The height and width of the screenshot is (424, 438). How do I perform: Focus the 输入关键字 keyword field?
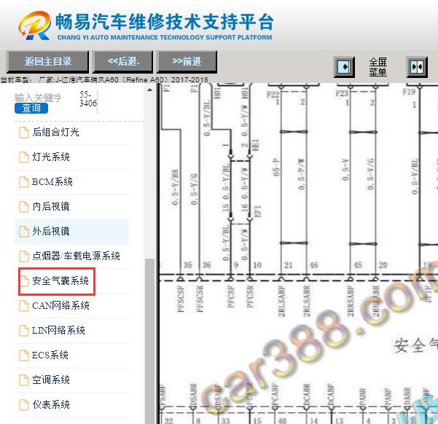click(x=38, y=98)
